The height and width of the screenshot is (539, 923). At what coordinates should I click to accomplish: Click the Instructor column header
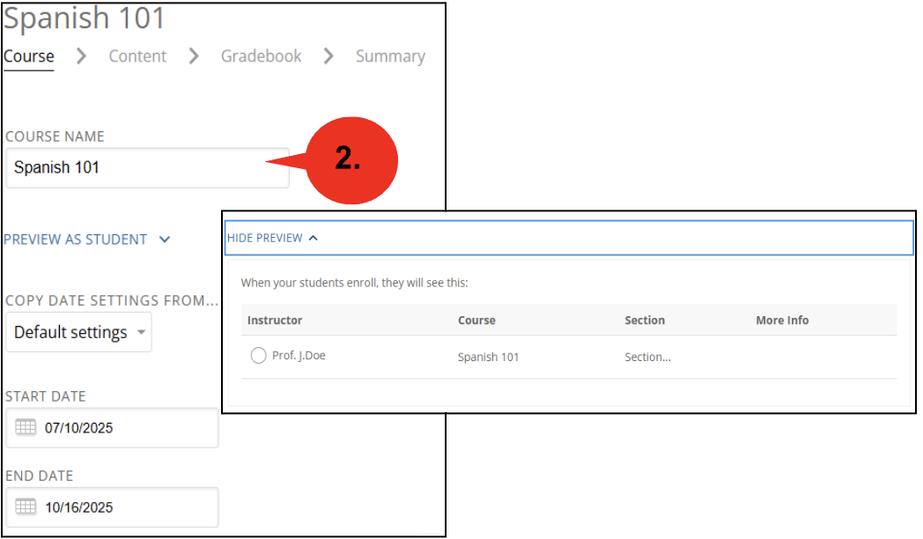(275, 320)
